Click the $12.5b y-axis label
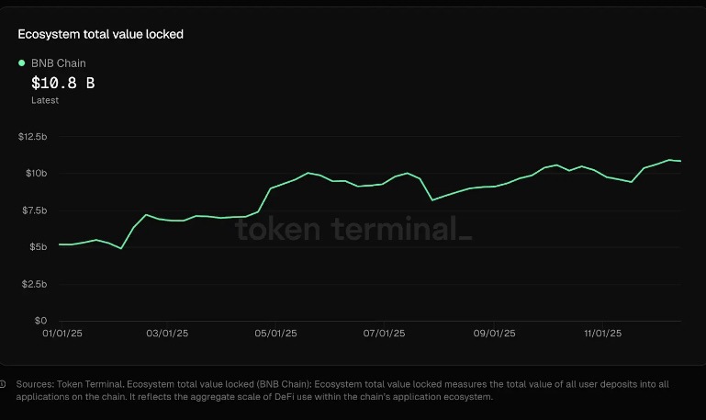The image size is (706, 420). pos(32,136)
